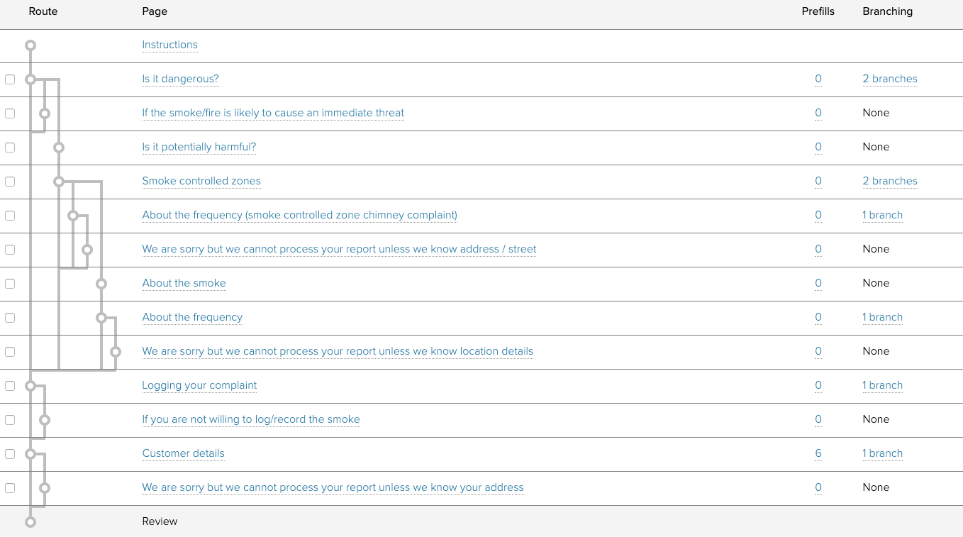Open the About the frequency page link

(x=192, y=317)
